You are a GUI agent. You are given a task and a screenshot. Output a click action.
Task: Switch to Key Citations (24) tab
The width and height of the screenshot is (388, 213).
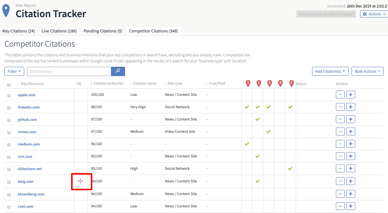19,31
